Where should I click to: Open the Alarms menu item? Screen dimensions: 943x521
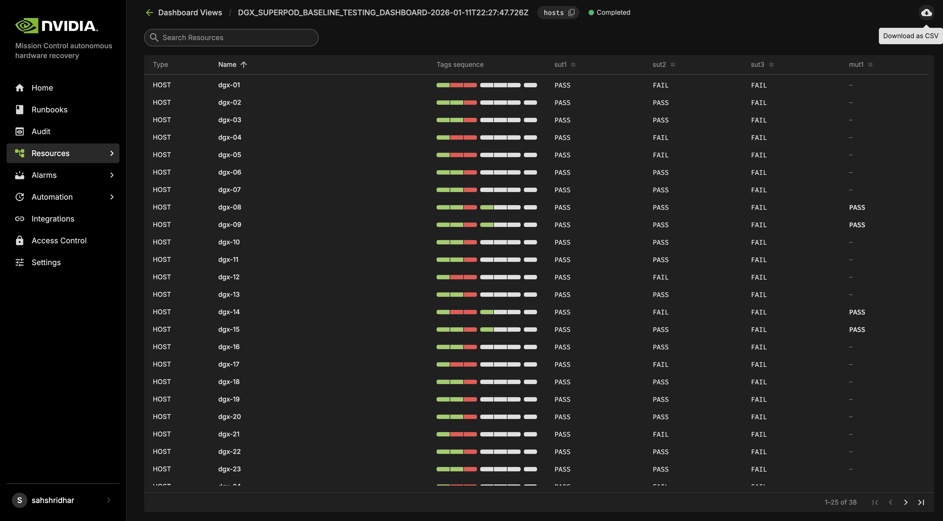click(63, 175)
